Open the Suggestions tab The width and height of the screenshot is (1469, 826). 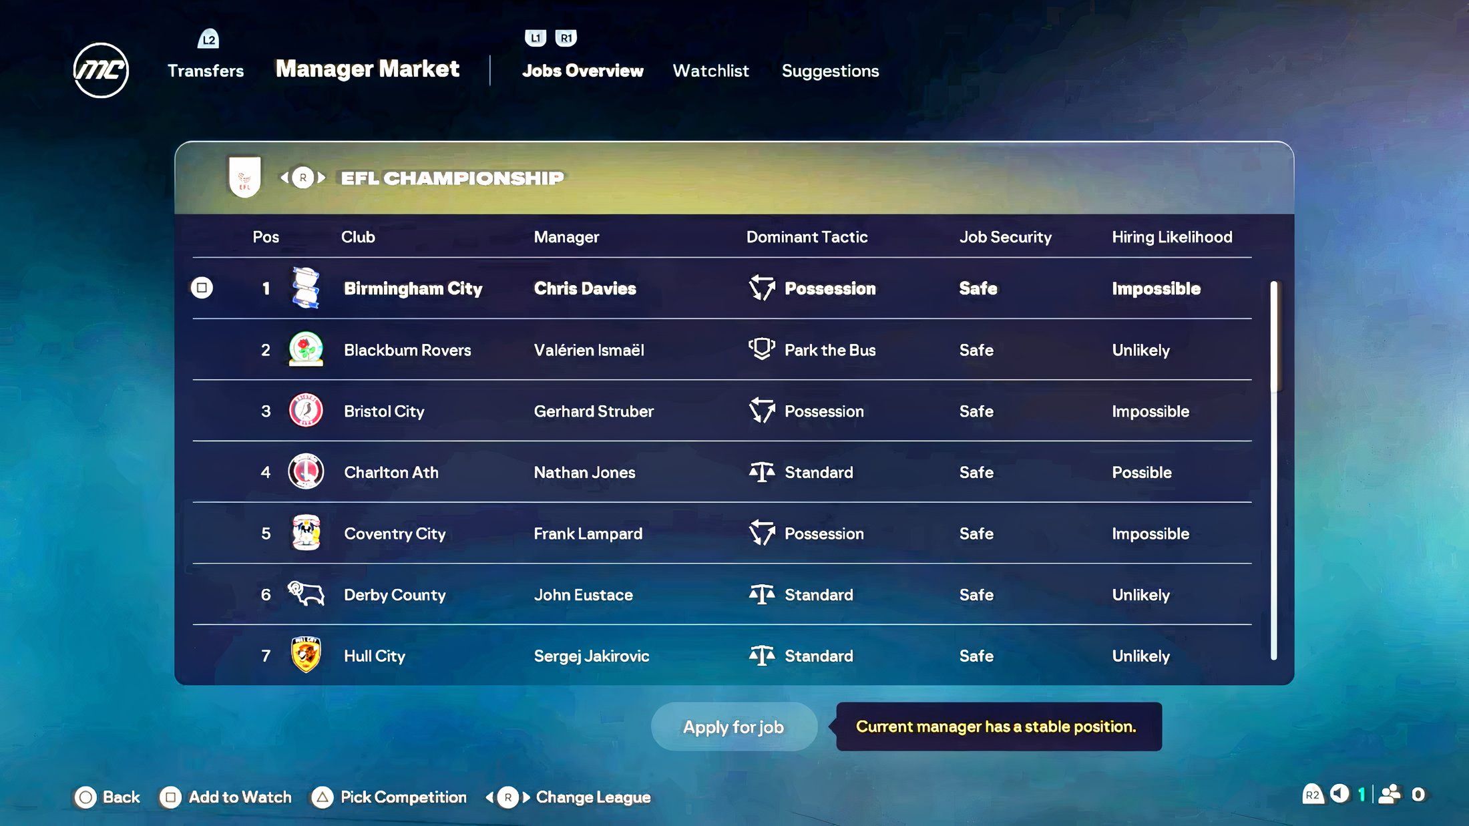(x=830, y=71)
